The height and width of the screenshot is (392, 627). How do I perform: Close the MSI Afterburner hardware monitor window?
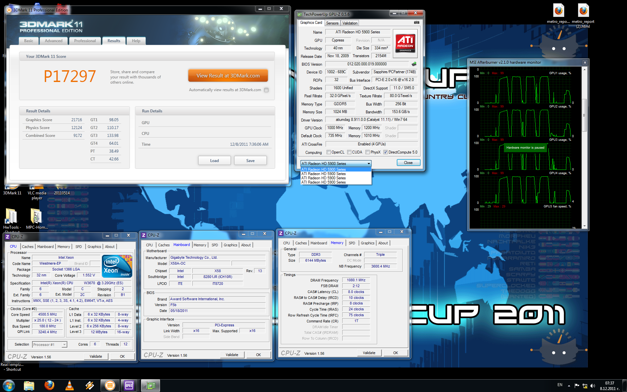pyautogui.click(x=585, y=62)
